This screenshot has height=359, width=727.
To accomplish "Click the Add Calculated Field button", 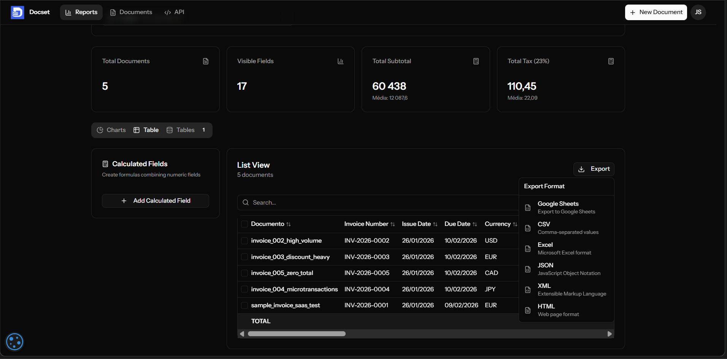I will click(155, 200).
